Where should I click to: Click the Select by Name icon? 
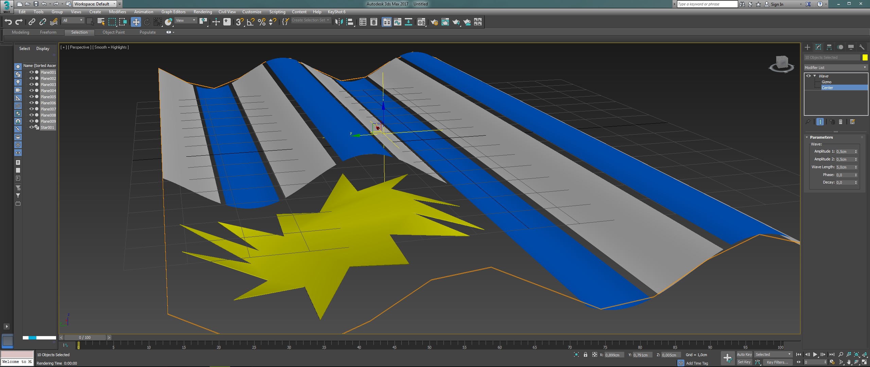coord(101,22)
